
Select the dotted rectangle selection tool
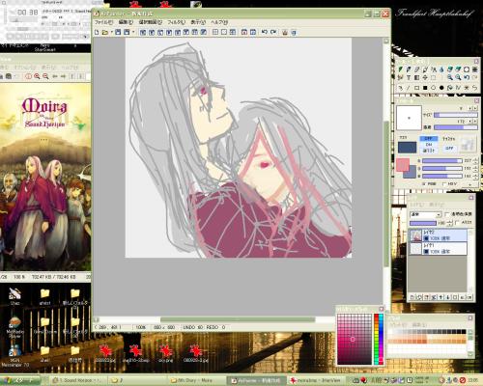tap(434, 77)
